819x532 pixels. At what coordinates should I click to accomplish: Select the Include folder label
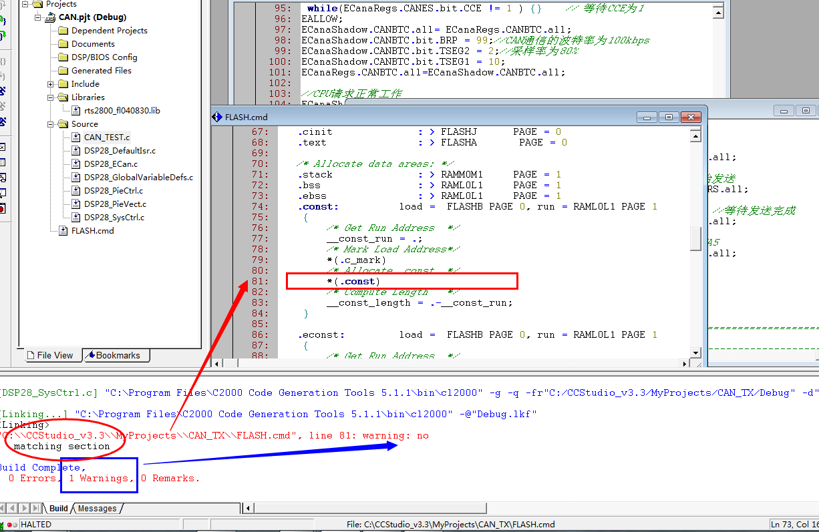tap(85, 84)
